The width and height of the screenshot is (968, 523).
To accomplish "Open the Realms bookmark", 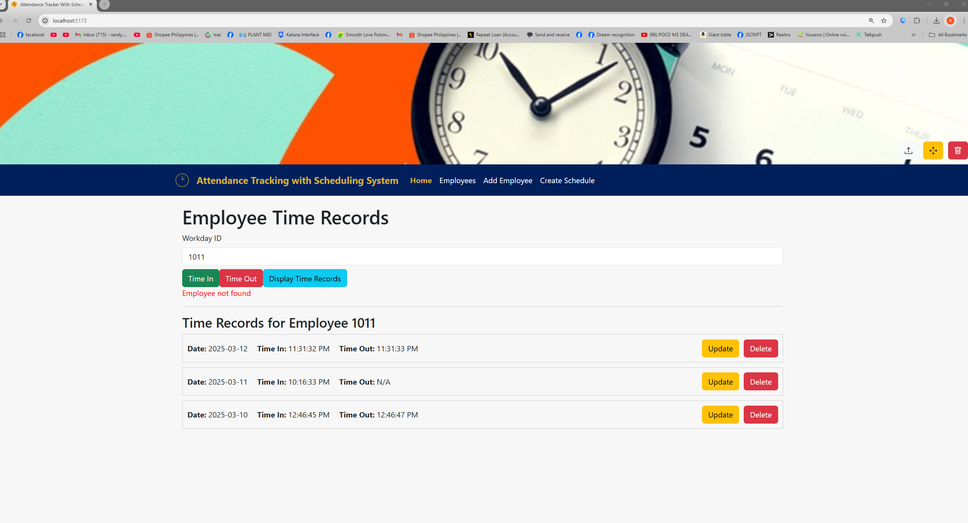I will (779, 35).
